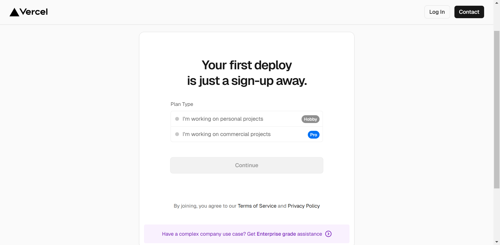The width and height of the screenshot is (500, 245).
Task: Click the blue Pro plan badge
Action: (313, 135)
